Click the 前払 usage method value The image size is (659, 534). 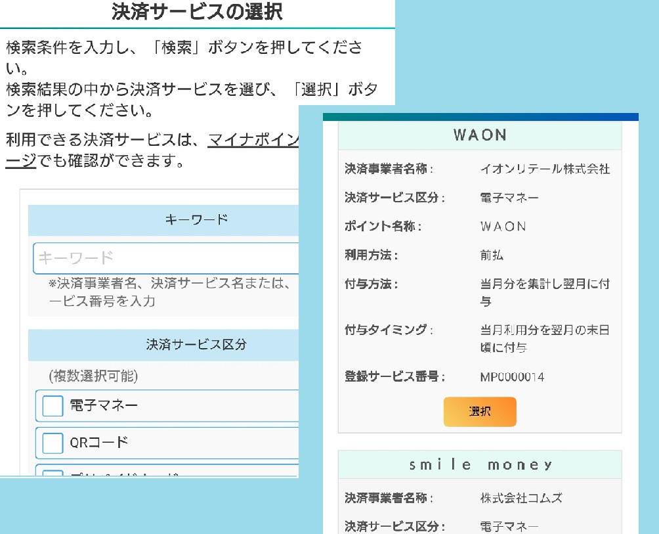point(492,256)
